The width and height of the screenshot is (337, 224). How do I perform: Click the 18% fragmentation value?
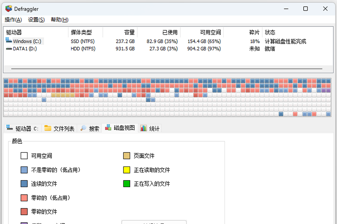[x=255, y=41]
